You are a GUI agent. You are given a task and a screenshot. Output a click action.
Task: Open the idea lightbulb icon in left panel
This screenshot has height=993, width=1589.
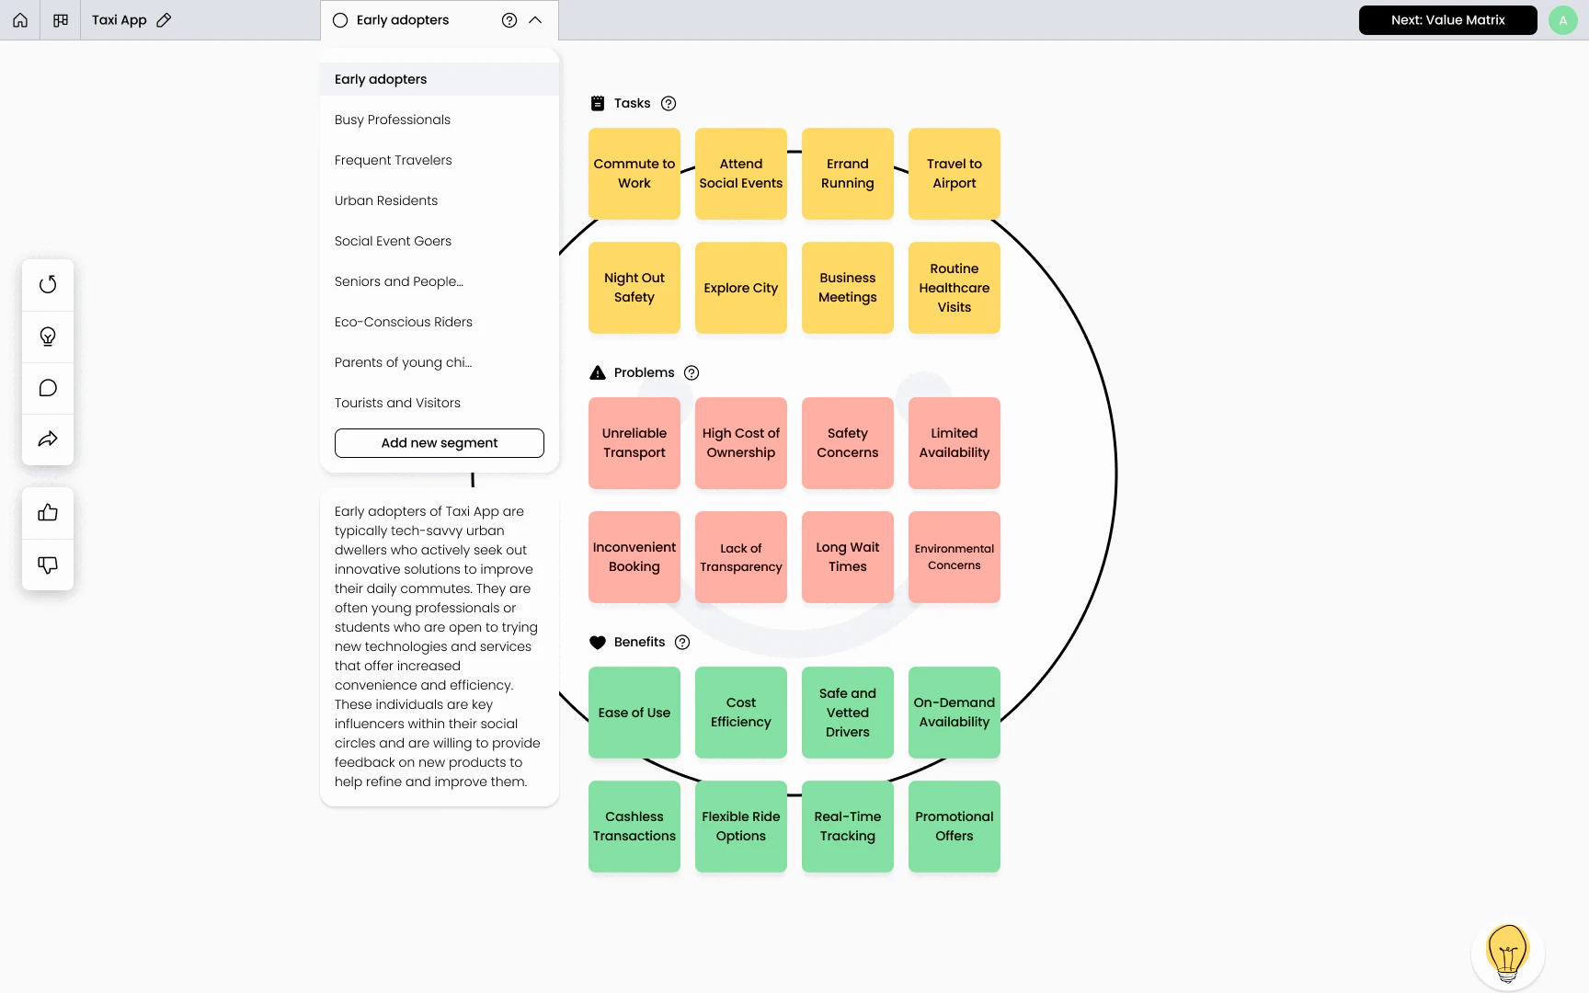point(47,336)
